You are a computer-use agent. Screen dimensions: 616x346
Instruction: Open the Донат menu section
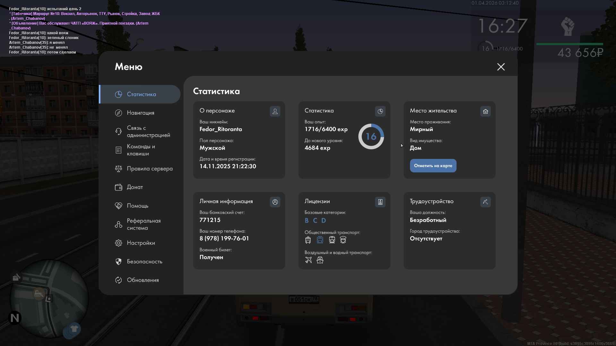[135, 187]
